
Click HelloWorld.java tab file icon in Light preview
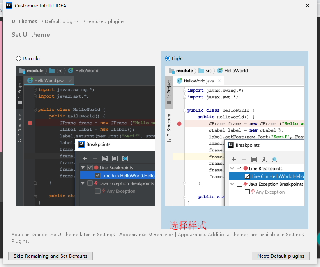(x=179, y=81)
